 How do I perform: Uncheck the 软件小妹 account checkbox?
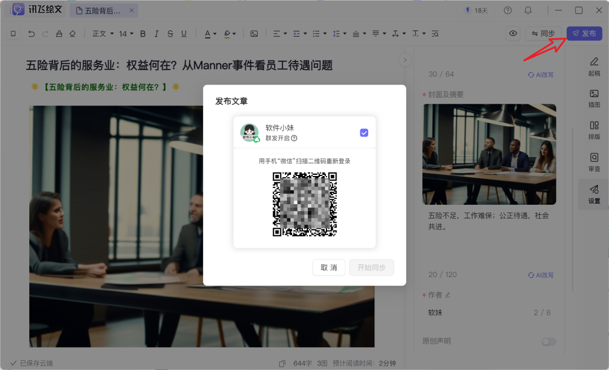(x=364, y=133)
